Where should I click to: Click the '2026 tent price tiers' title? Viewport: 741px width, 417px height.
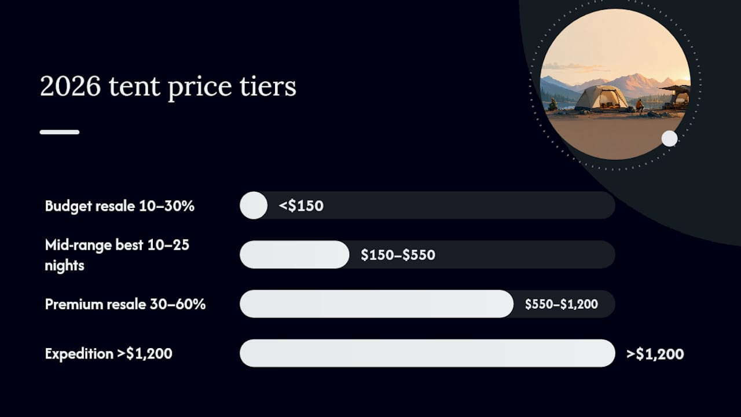(168, 87)
